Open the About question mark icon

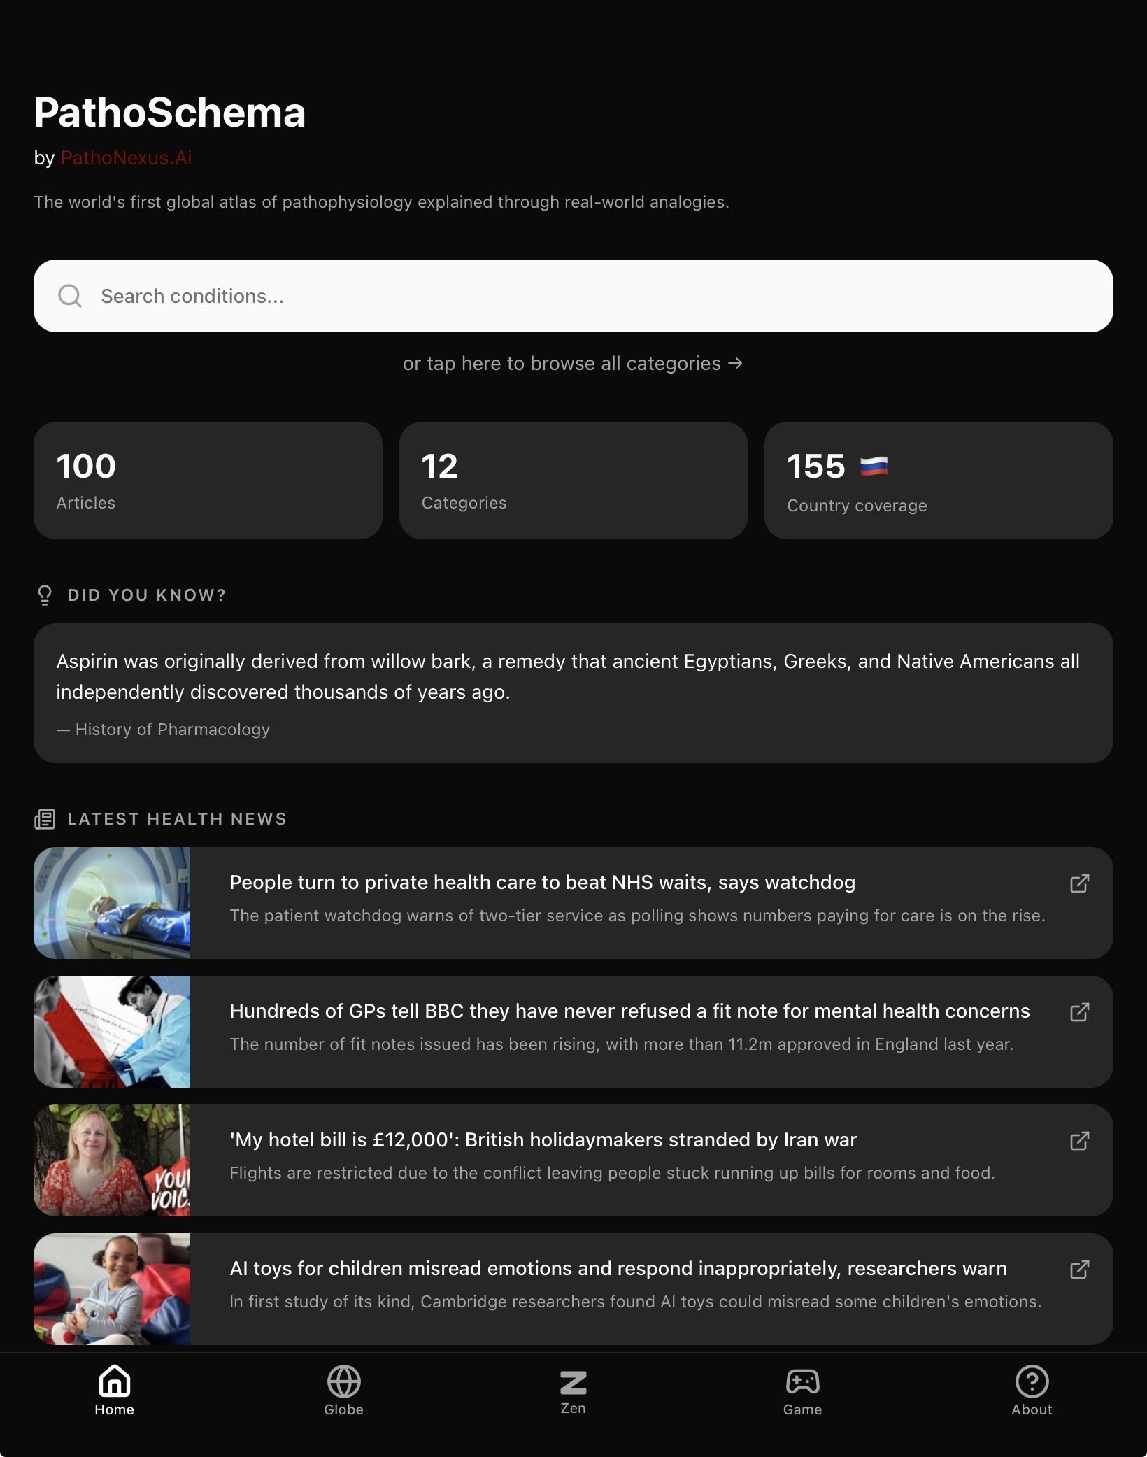pos(1032,1381)
